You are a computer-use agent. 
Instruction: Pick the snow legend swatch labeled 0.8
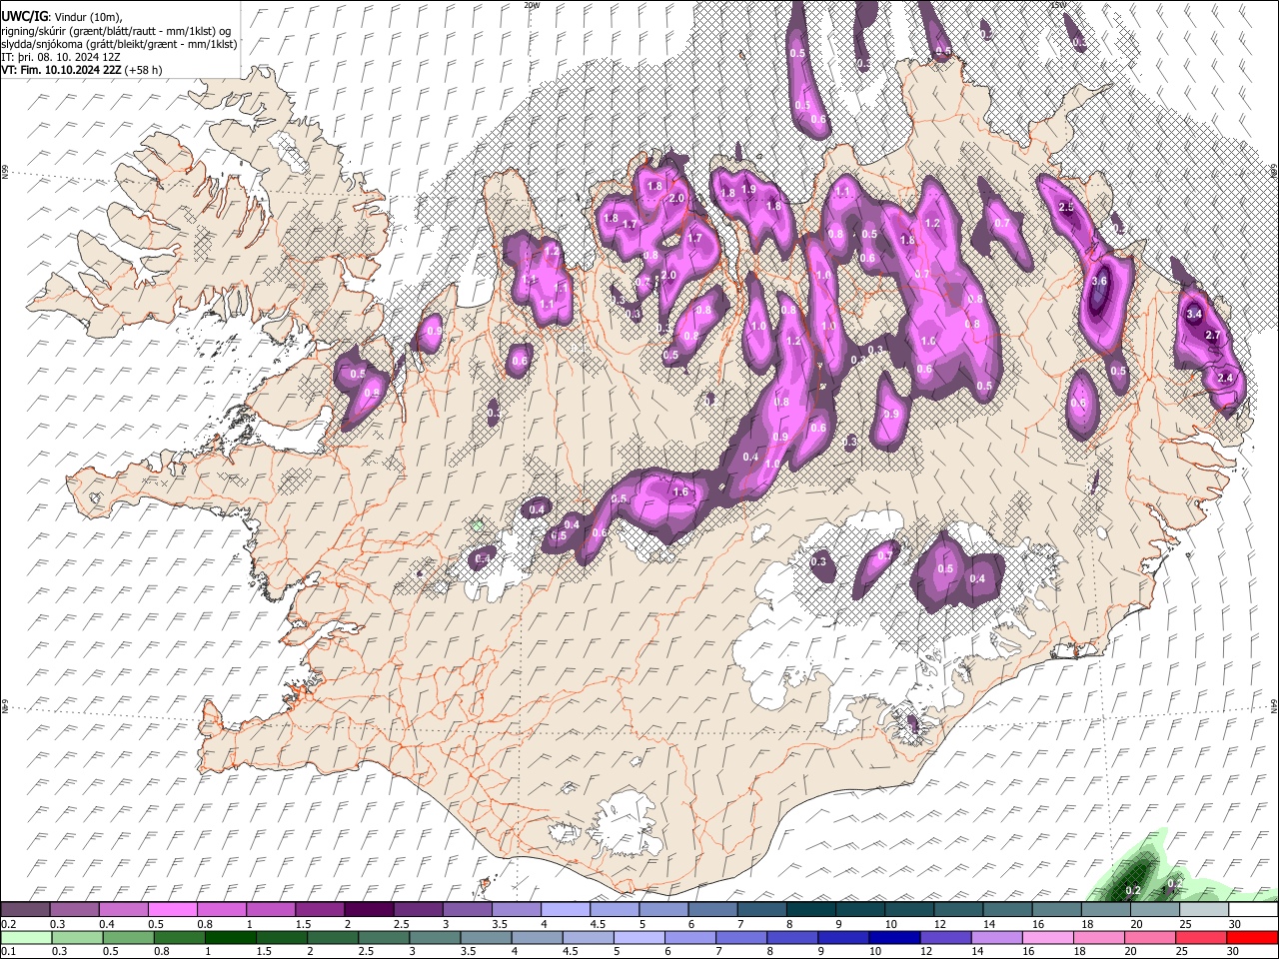(x=222, y=910)
